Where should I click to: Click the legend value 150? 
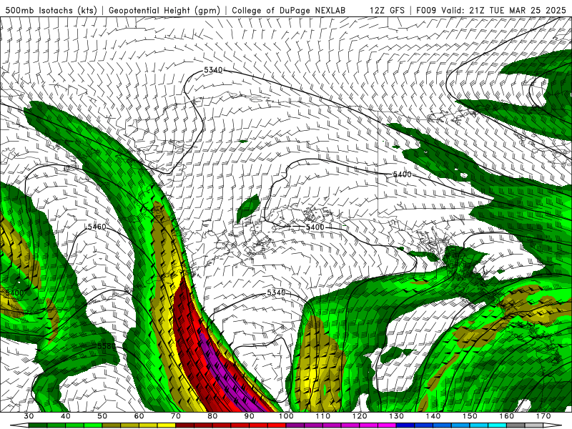click(470, 416)
